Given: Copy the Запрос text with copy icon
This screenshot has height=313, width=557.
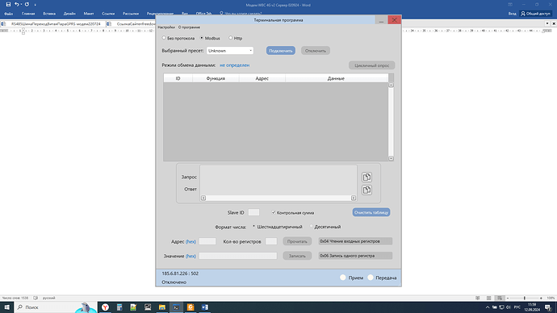Looking at the screenshot, I should point(366,177).
